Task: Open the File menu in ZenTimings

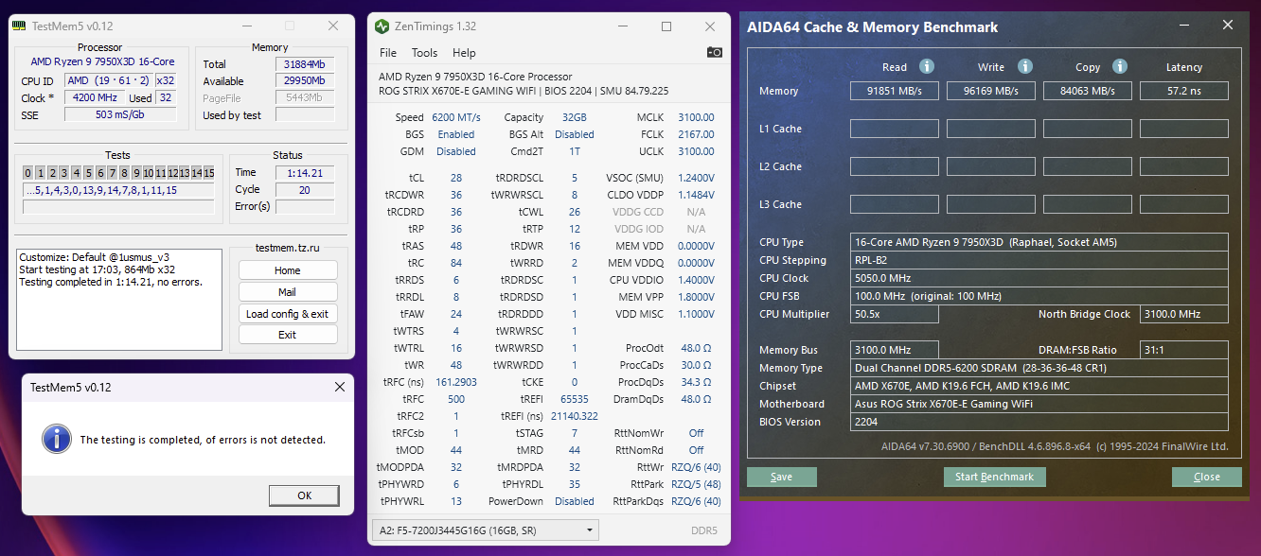Action: click(x=388, y=53)
